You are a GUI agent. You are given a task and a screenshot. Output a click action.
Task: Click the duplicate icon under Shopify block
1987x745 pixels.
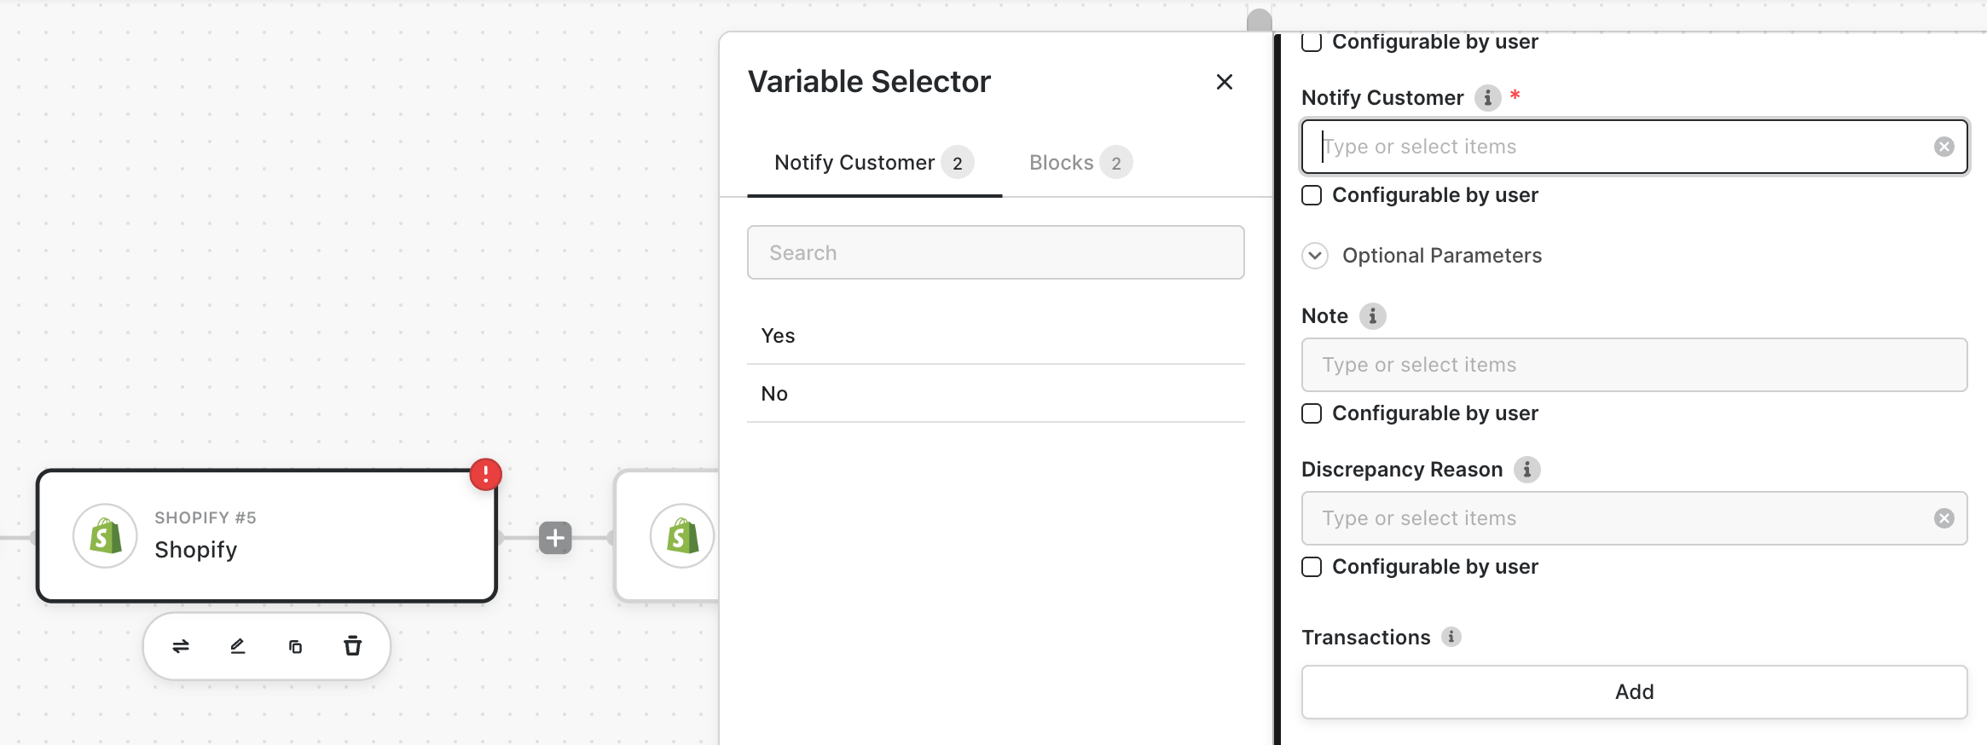pyautogui.click(x=295, y=647)
